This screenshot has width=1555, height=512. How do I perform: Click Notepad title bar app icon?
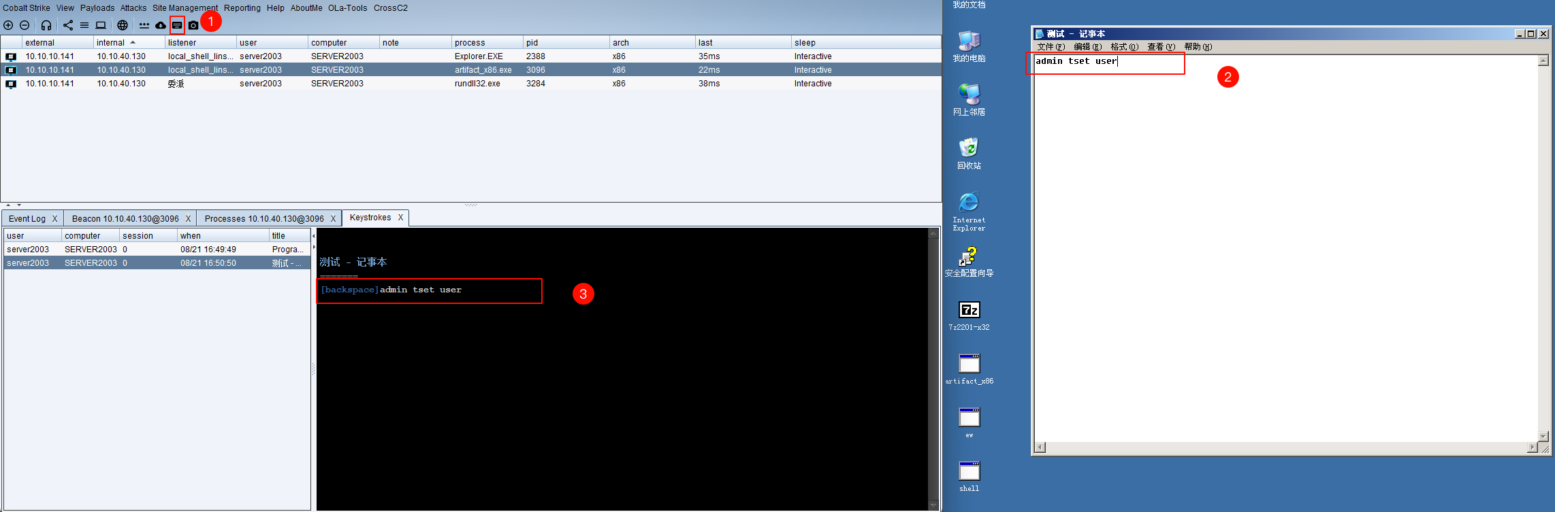coord(1040,34)
